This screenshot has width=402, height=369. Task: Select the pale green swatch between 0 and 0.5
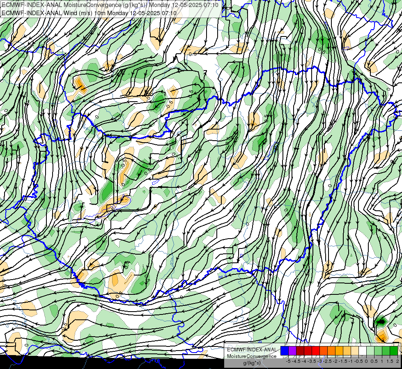pos(370,351)
